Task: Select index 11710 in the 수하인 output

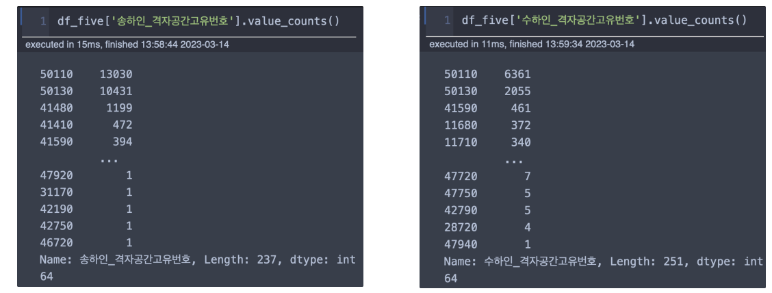Action: click(x=461, y=143)
